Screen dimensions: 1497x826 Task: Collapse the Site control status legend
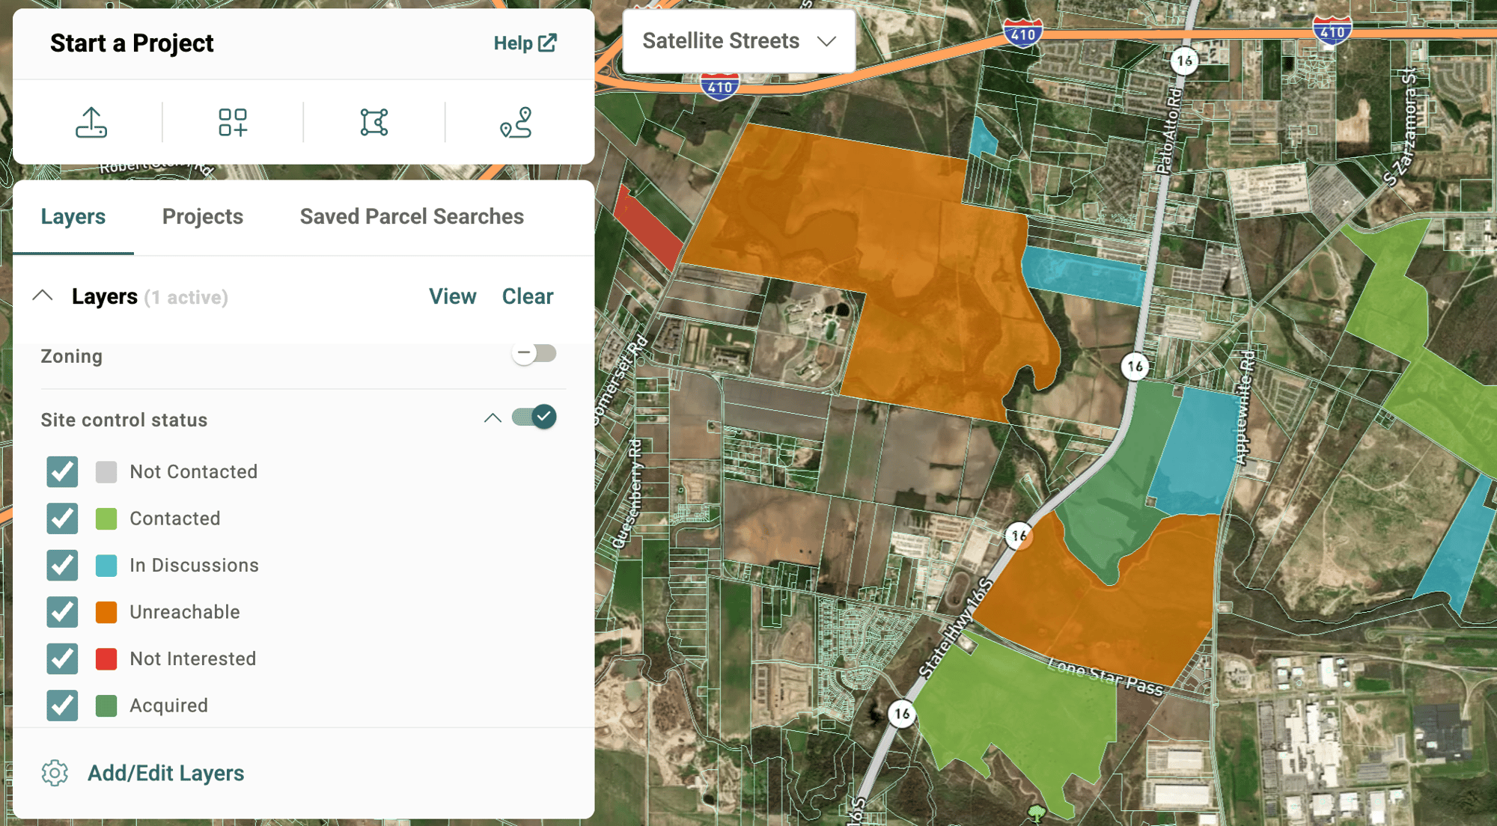point(493,418)
